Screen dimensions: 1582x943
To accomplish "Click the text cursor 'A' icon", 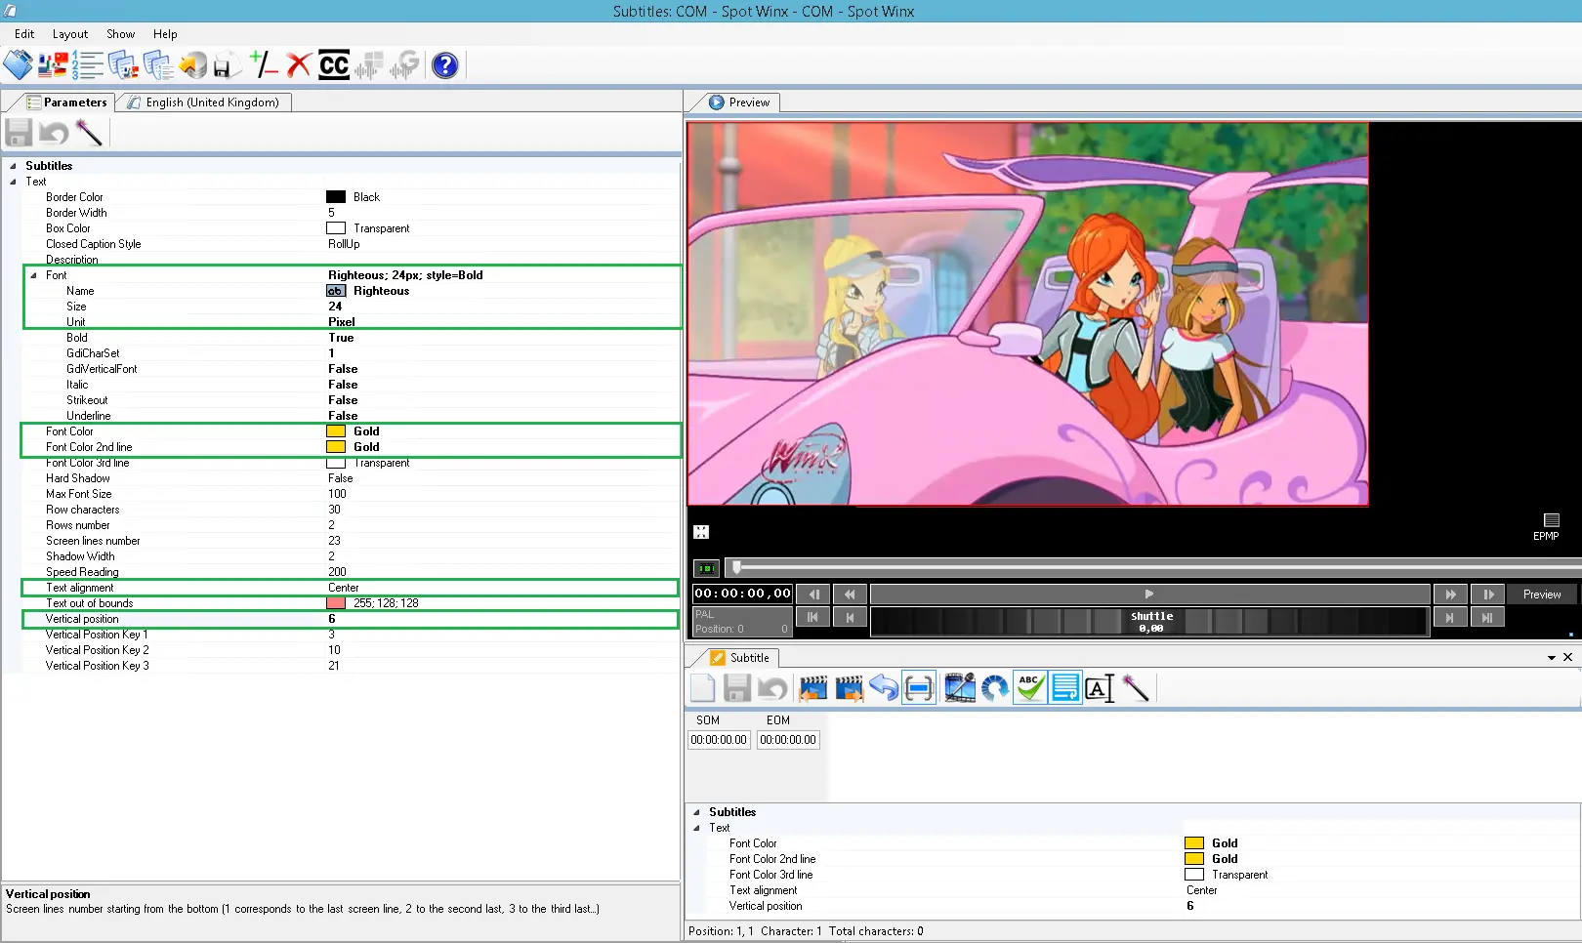I will coord(1099,688).
